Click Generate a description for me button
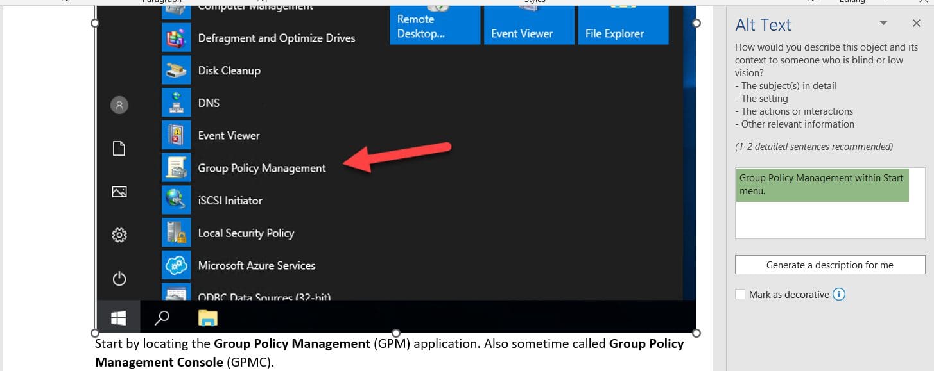 point(829,265)
